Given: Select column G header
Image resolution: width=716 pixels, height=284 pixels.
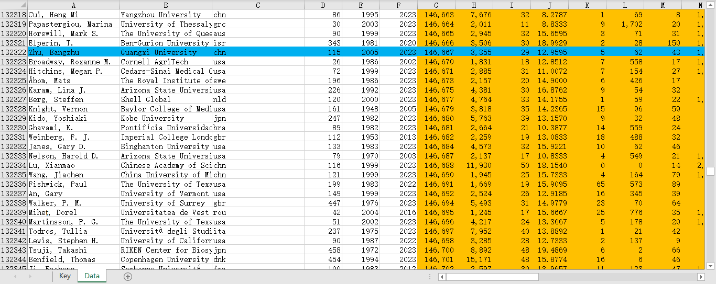Looking at the screenshot, I should (436, 5).
